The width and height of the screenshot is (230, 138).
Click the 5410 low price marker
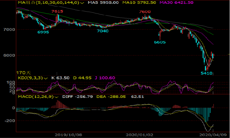(x=206, y=73)
